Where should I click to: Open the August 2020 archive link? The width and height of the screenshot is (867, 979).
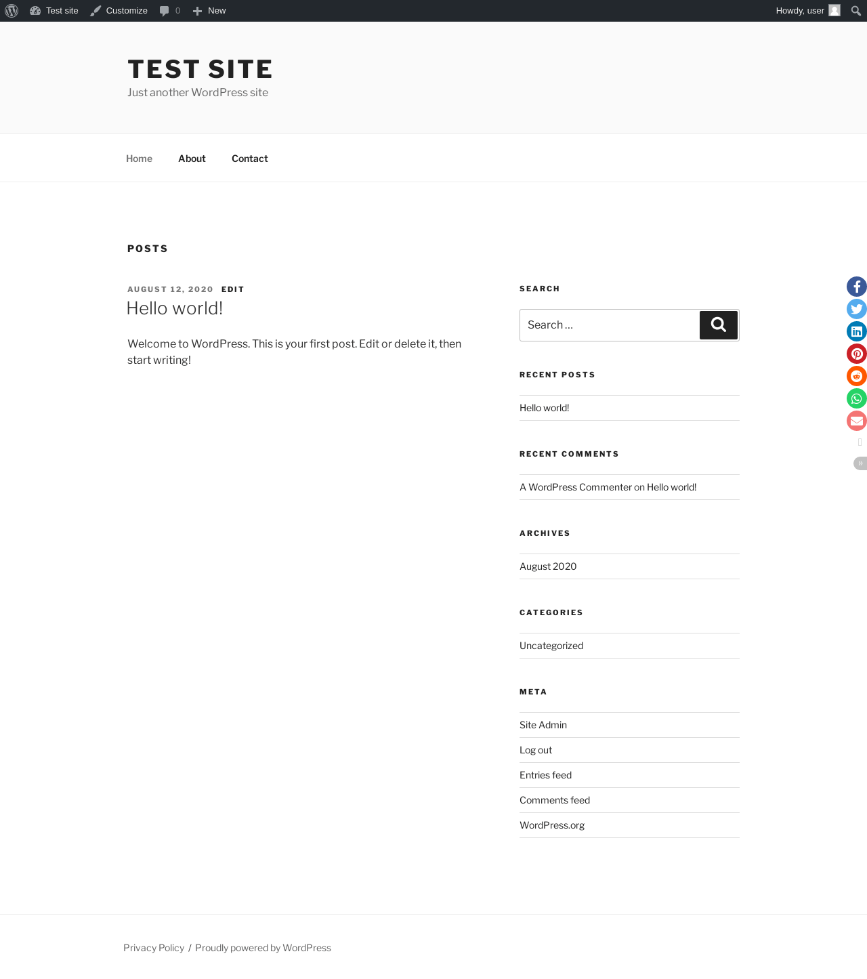coord(548,566)
